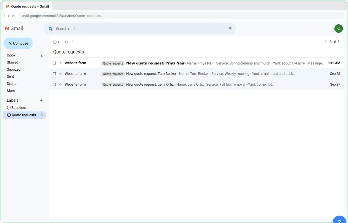
Task: Star the Tom Becker quote request
Action: point(60,74)
